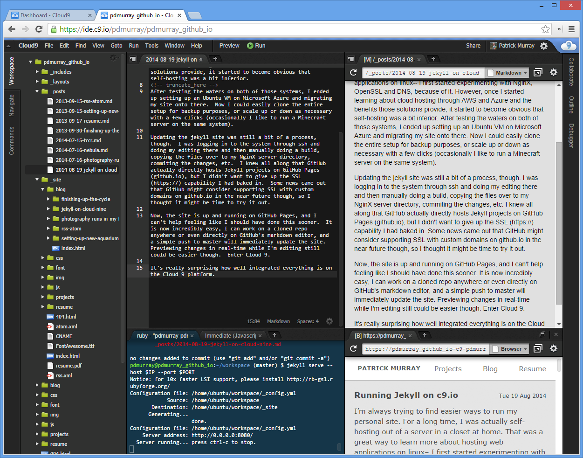The width and height of the screenshot is (583, 458).
Task: Open the File menu
Action: (x=49, y=46)
